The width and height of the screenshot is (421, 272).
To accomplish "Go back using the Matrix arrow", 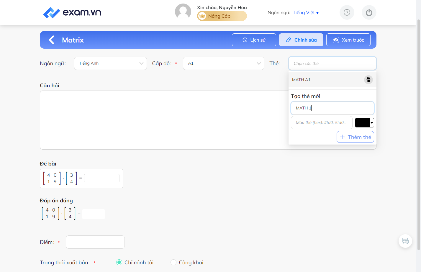I will tap(52, 40).
